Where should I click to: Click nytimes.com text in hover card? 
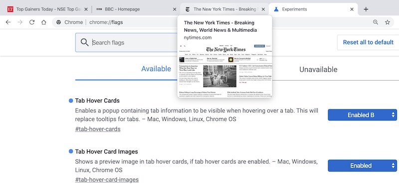point(198,37)
